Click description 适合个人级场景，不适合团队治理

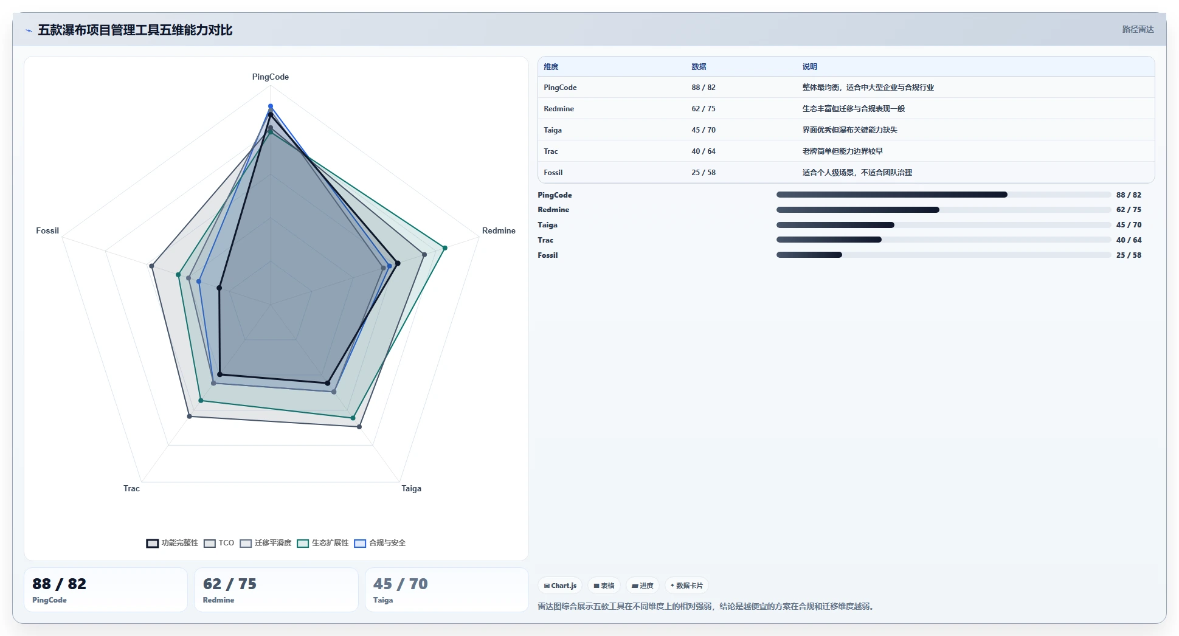coord(857,173)
